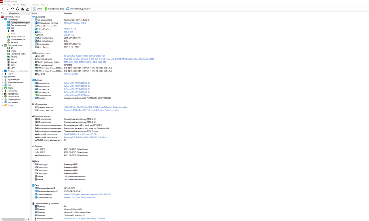Open the Справка menu
Image resolution: width=369 pixels, height=221 pixels.
[45, 5]
